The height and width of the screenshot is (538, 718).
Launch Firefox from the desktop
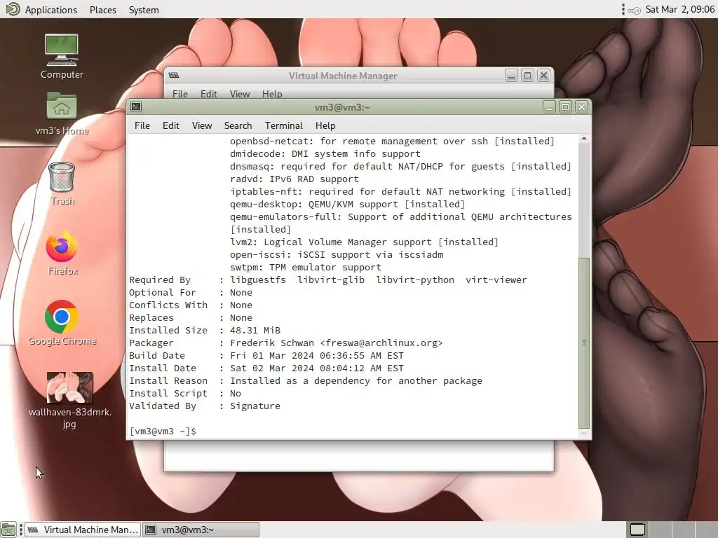pos(62,254)
